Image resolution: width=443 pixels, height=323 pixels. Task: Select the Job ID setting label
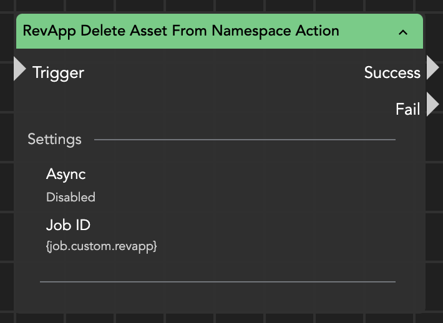click(x=68, y=224)
